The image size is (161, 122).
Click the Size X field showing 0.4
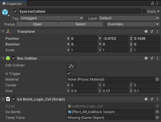pos(84,91)
